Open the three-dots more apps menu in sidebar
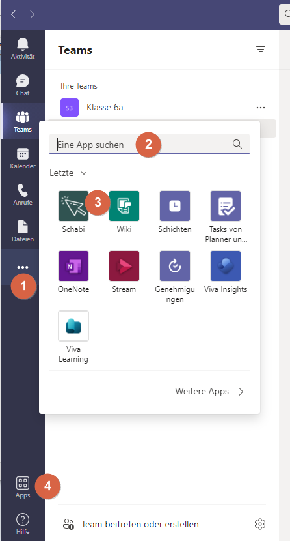This screenshot has width=290, height=541. coord(23,267)
